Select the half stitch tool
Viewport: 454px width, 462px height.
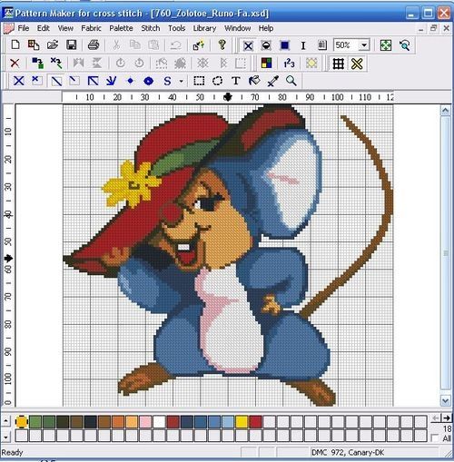56,81
